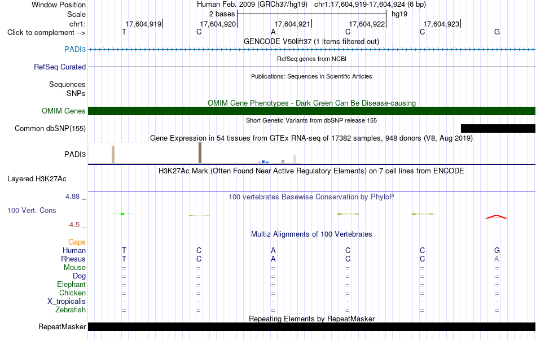Screen dimensions: 536x340
Task: Click base T in the complement row
Action: [124, 32]
